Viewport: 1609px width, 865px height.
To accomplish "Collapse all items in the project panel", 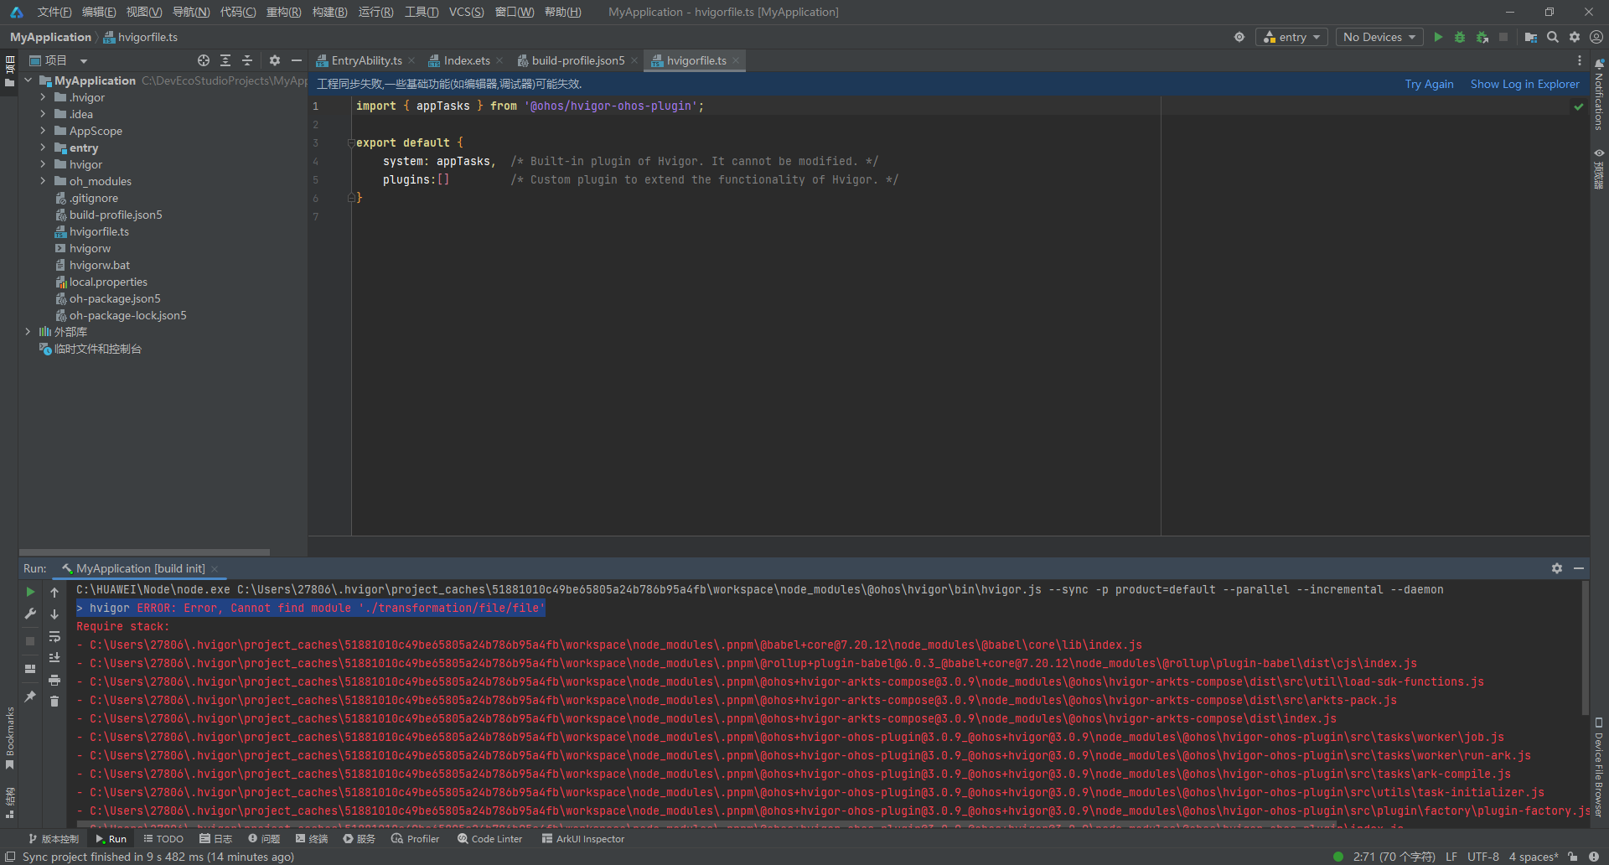I will point(247,60).
